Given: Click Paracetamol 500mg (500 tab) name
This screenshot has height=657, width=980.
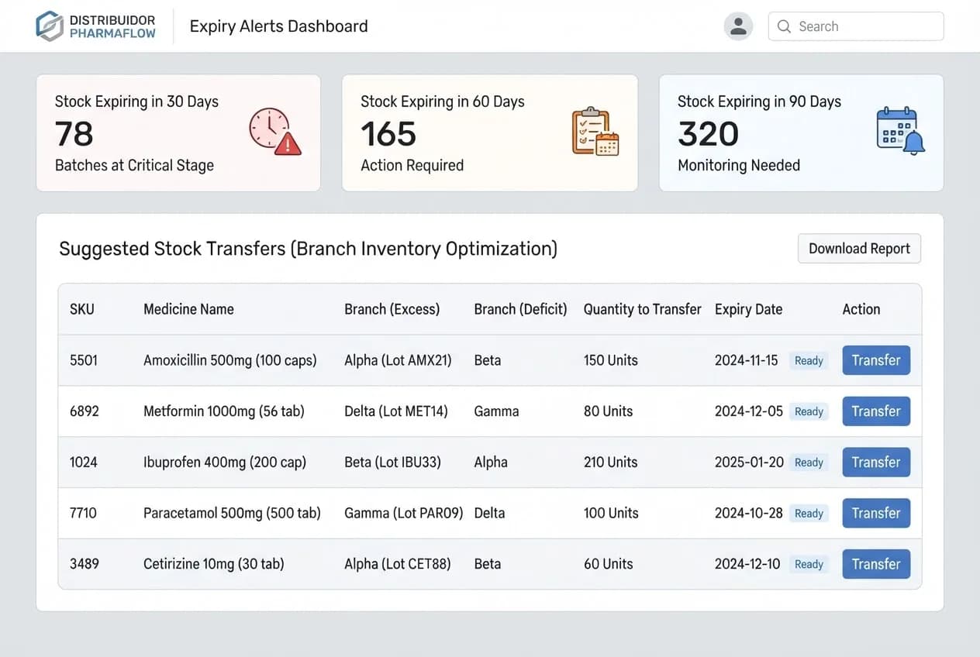Looking at the screenshot, I should (232, 513).
